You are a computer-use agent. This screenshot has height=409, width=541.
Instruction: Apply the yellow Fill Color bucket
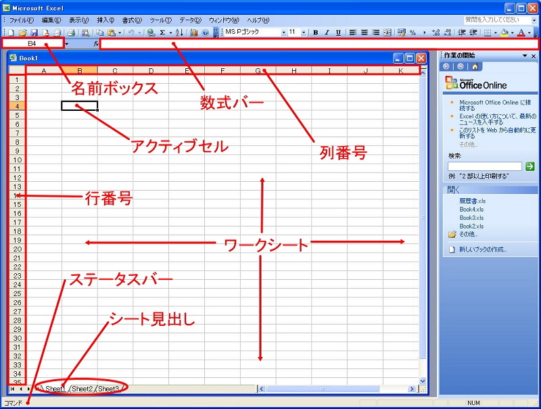pyautogui.click(x=504, y=32)
